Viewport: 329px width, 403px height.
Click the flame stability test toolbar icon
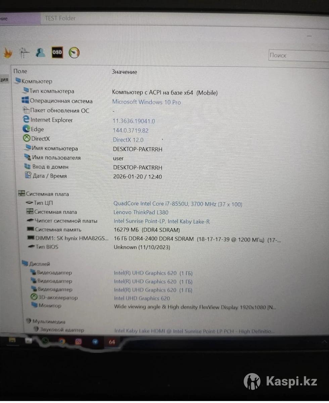click(x=7, y=53)
